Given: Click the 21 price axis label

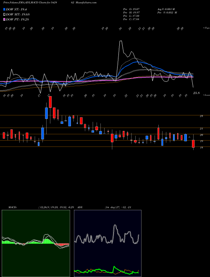Looking at the screenshot, I should click(201, 129).
